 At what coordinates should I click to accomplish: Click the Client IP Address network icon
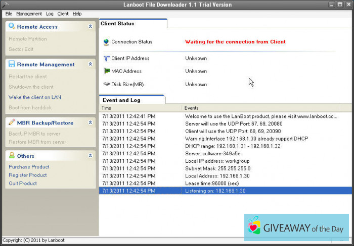pyautogui.click(x=106, y=58)
